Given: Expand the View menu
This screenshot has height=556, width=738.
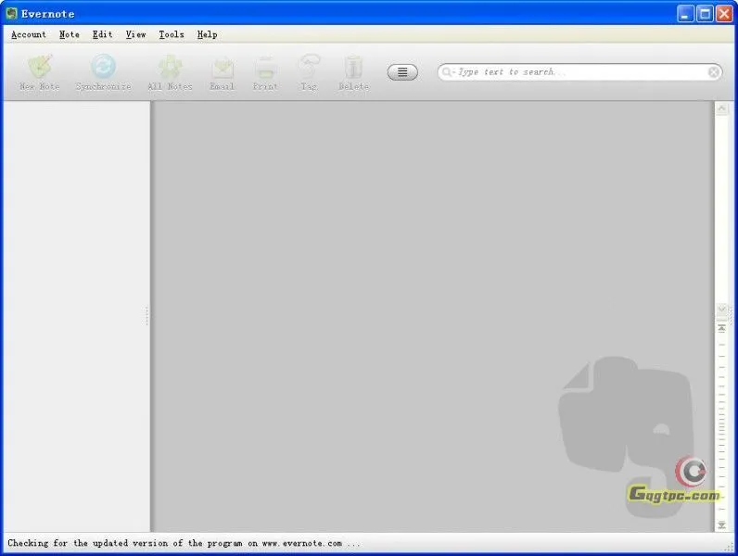Looking at the screenshot, I should (x=136, y=34).
